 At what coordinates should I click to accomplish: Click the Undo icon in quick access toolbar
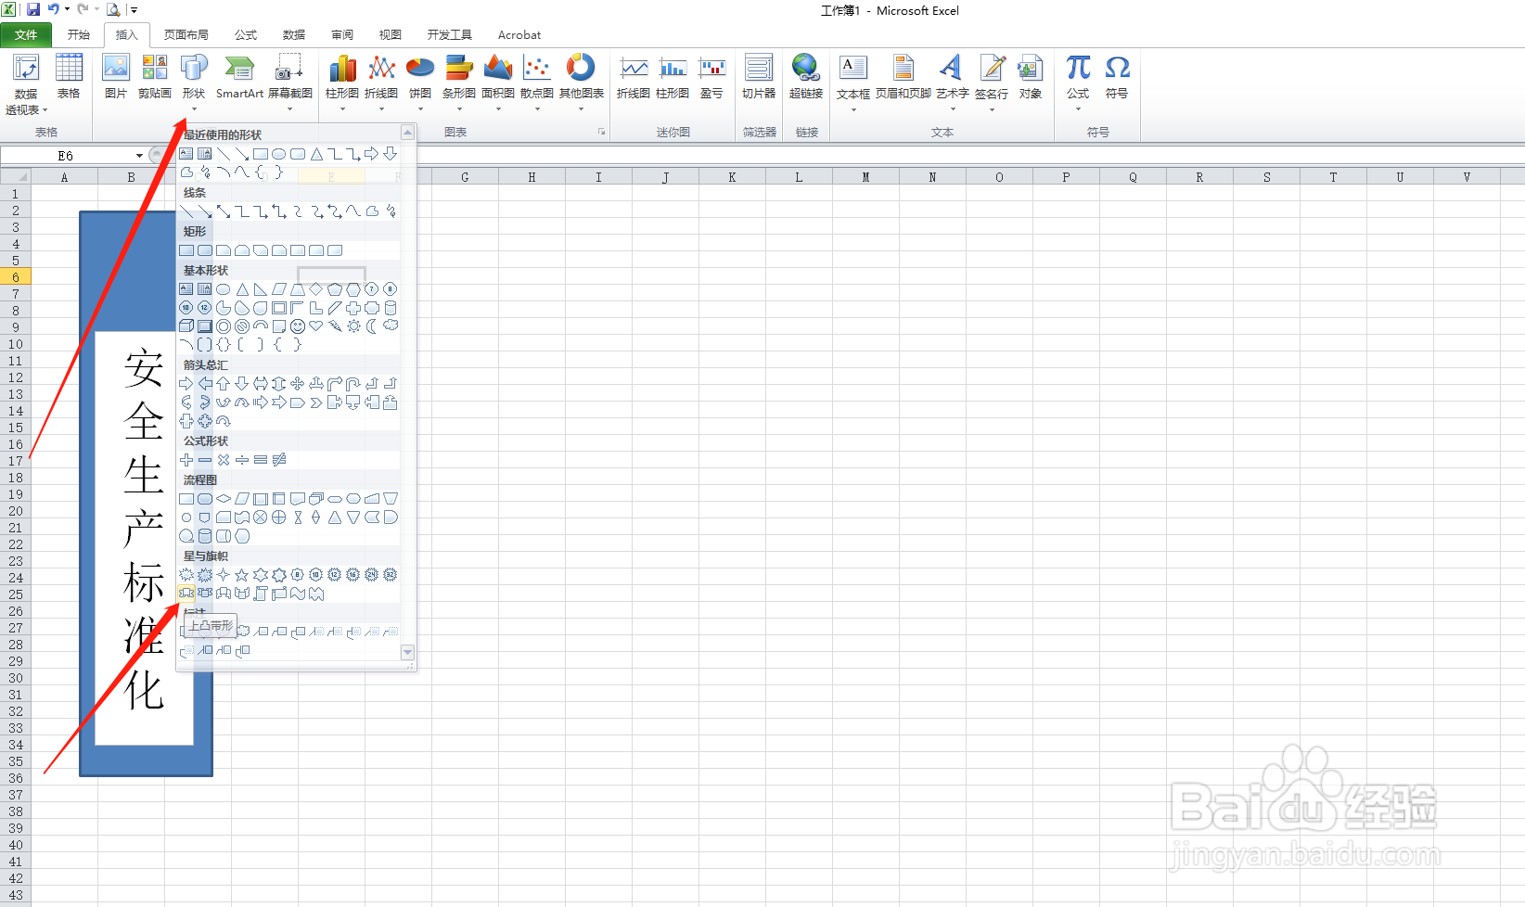[54, 9]
